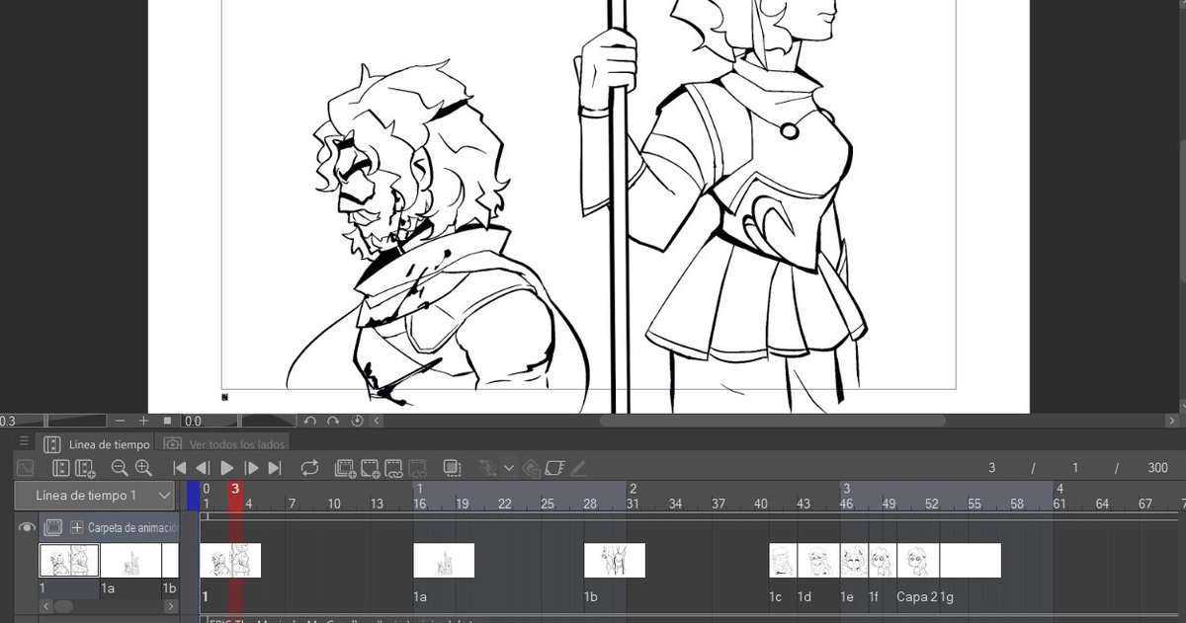Click the delete keyframe icon
The image size is (1186, 623).
(531, 468)
